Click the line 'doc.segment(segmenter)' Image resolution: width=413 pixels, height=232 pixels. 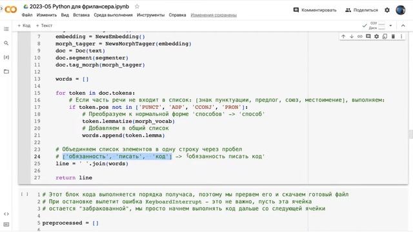point(92,58)
